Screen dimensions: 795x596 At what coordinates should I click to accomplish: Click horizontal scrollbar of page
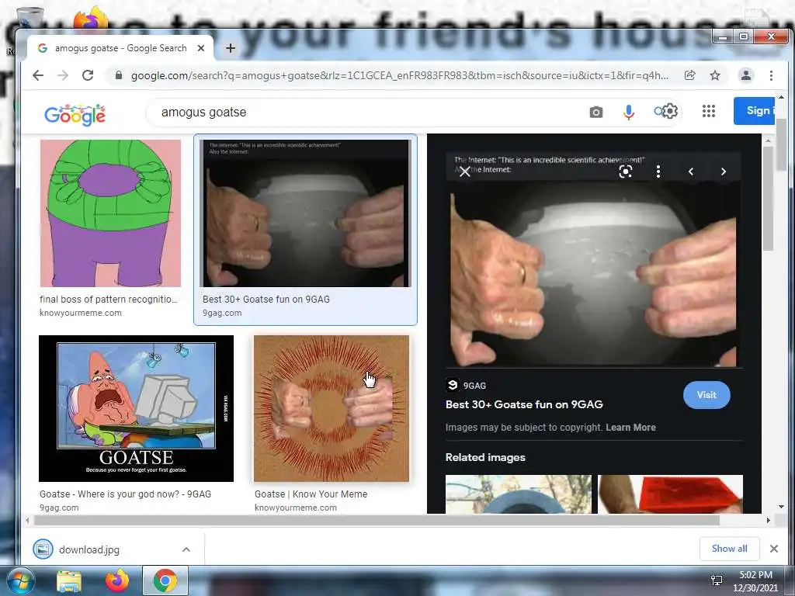(377, 521)
